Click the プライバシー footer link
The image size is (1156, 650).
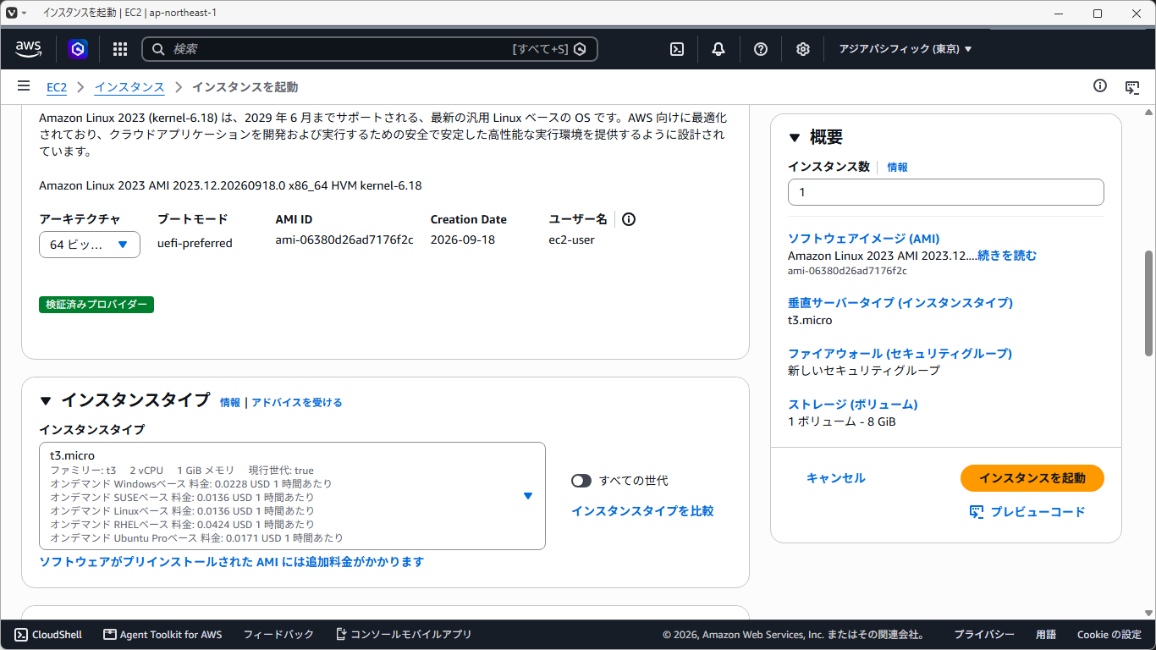click(x=984, y=635)
